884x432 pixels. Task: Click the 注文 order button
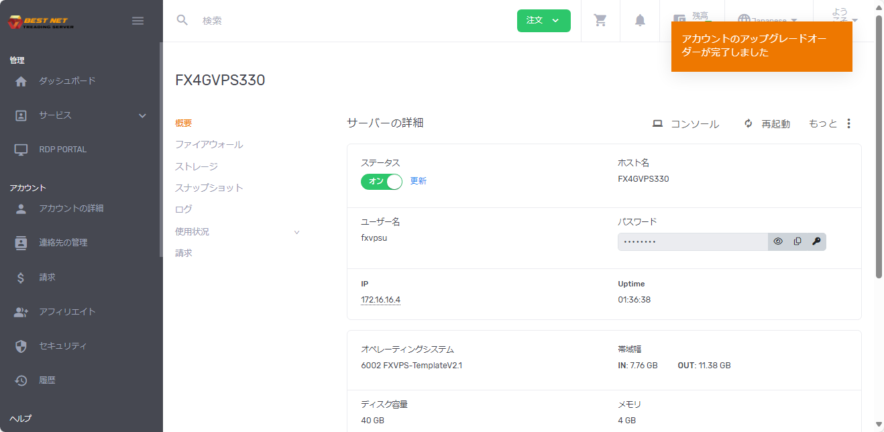click(x=543, y=21)
